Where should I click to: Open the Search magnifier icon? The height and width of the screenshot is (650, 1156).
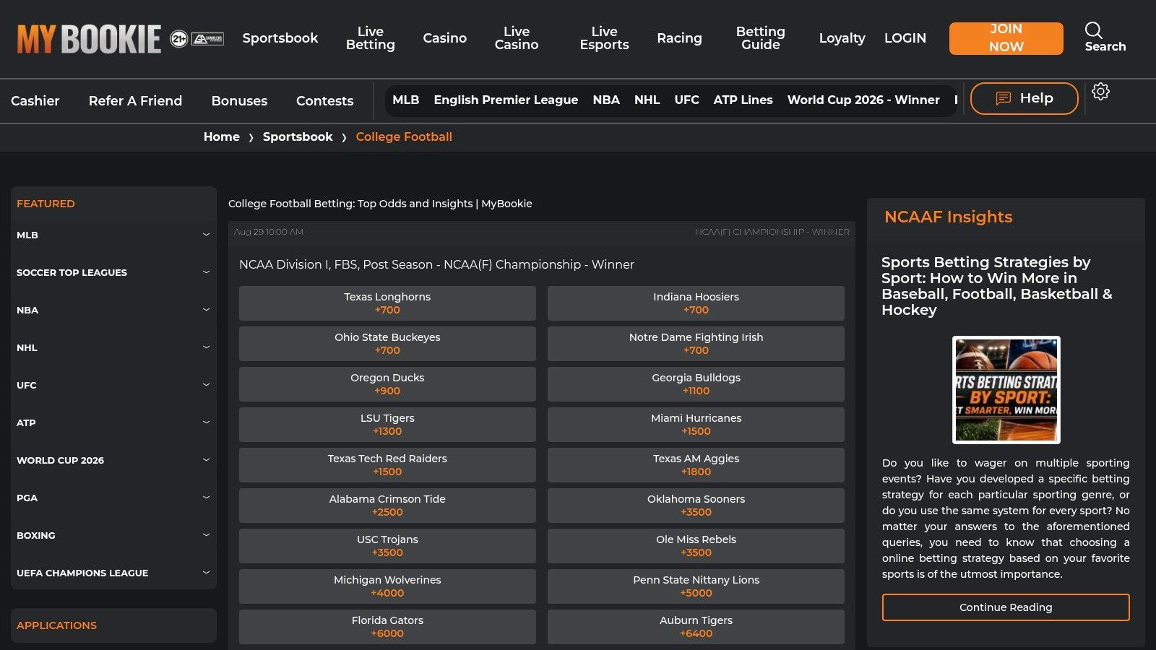1094,30
